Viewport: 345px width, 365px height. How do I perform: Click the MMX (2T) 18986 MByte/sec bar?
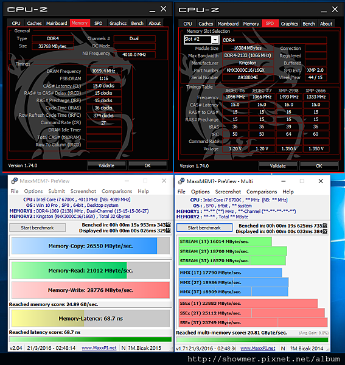pyautogui.click(x=234, y=282)
